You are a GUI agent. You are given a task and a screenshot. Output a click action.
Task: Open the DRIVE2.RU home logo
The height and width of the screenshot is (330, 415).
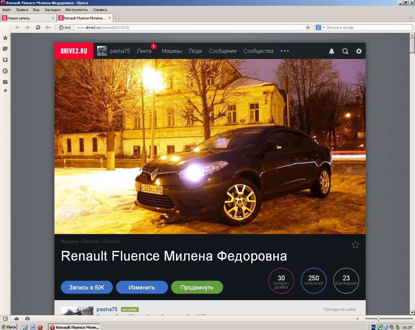click(x=74, y=51)
